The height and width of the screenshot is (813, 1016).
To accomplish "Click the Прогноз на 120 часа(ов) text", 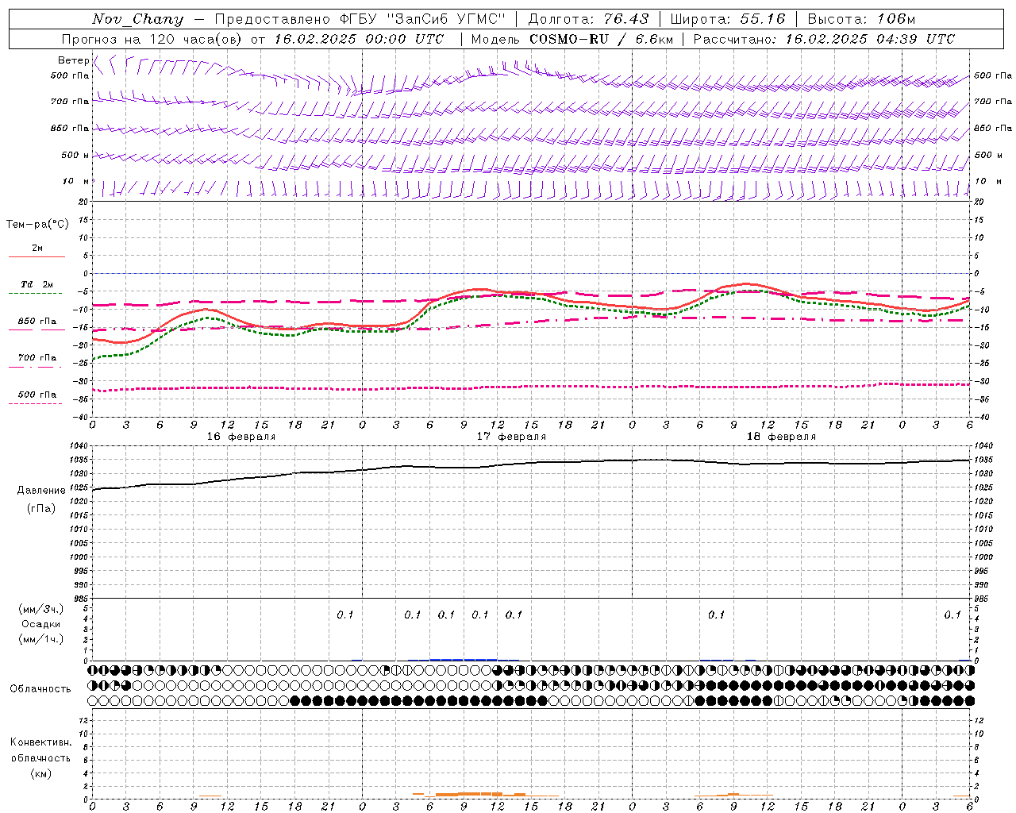I will [152, 39].
